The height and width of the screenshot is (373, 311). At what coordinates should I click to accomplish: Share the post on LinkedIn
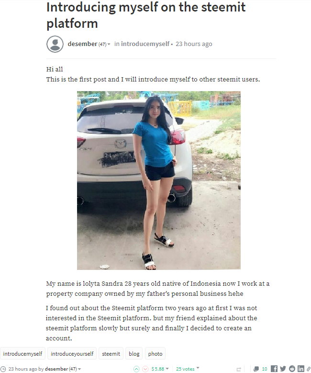pyautogui.click(x=301, y=369)
